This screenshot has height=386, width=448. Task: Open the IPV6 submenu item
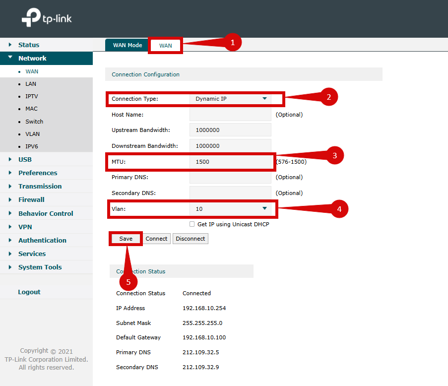click(32, 146)
